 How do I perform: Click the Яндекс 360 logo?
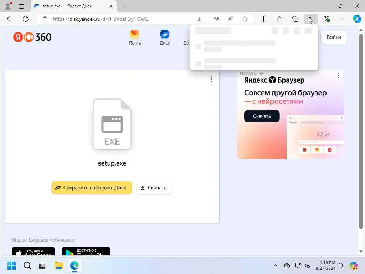[32, 37]
